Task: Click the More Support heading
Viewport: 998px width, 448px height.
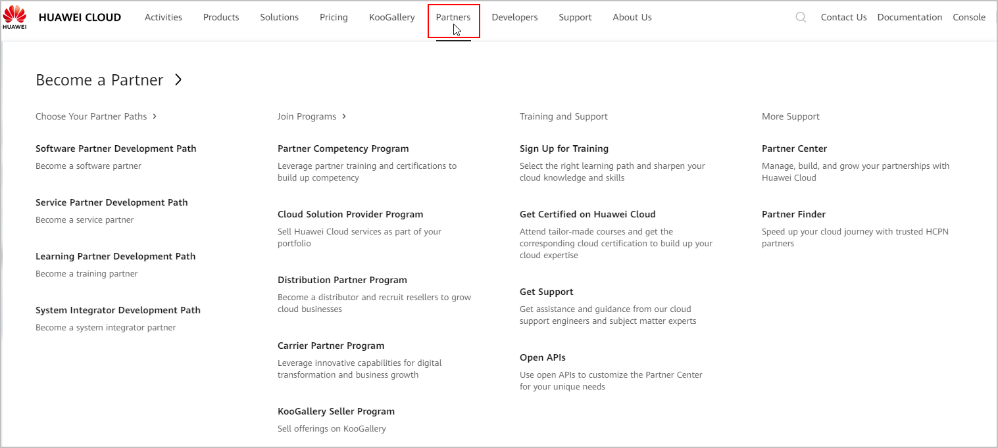Action: tap(791, 116)
